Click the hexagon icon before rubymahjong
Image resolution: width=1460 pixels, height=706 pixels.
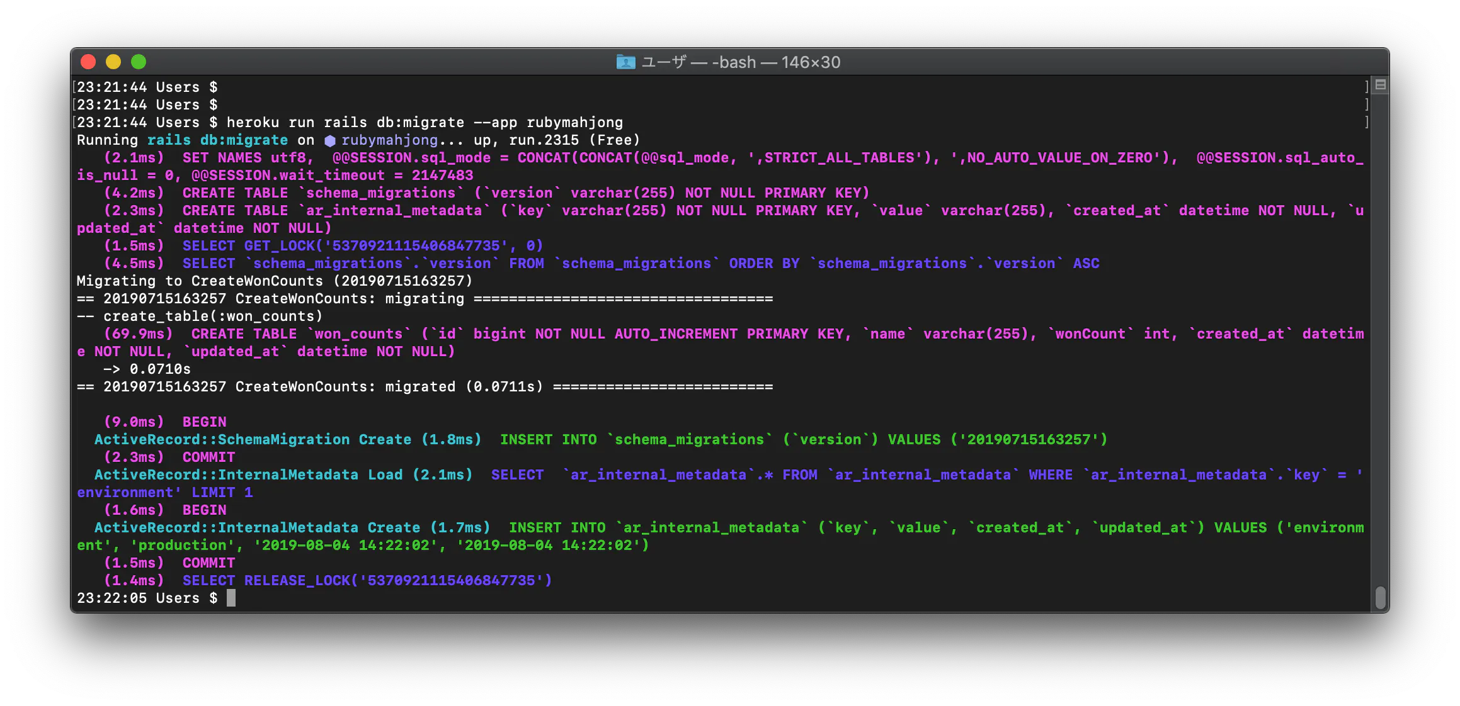(329, 141)
